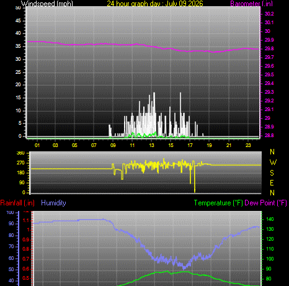Image resolution: width=289 pixels, height=286 pixels.
Task: Select the 10 value on windspeed axis
Action: pyautogui.click(x=18, y=110)
